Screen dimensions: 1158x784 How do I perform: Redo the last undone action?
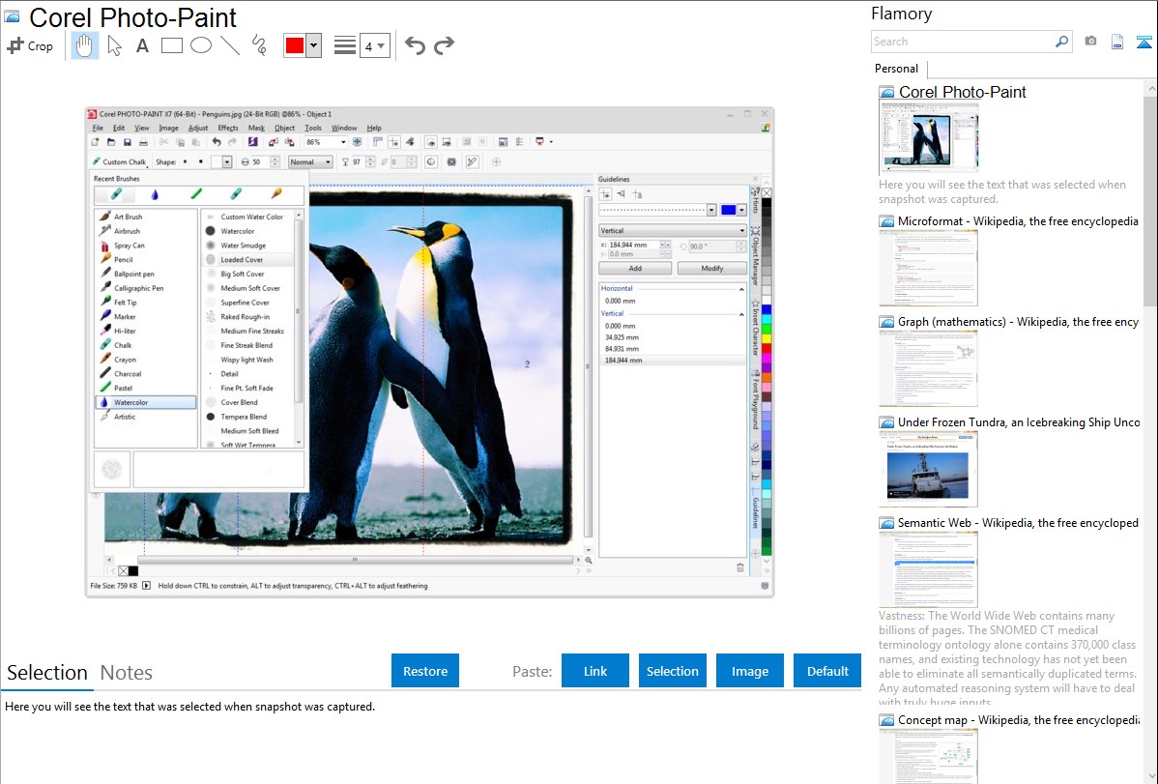pos(444,45)
